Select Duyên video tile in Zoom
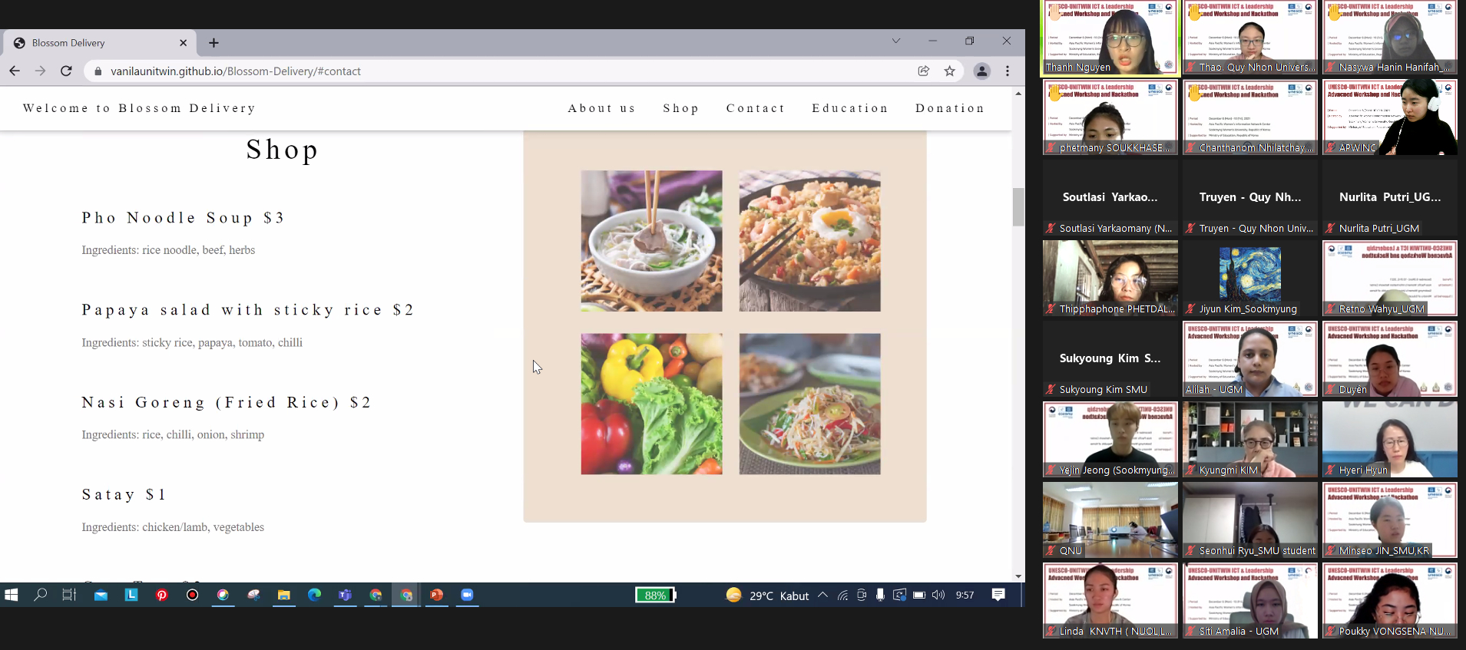The image size is (1466, 650). point(1389,359)
